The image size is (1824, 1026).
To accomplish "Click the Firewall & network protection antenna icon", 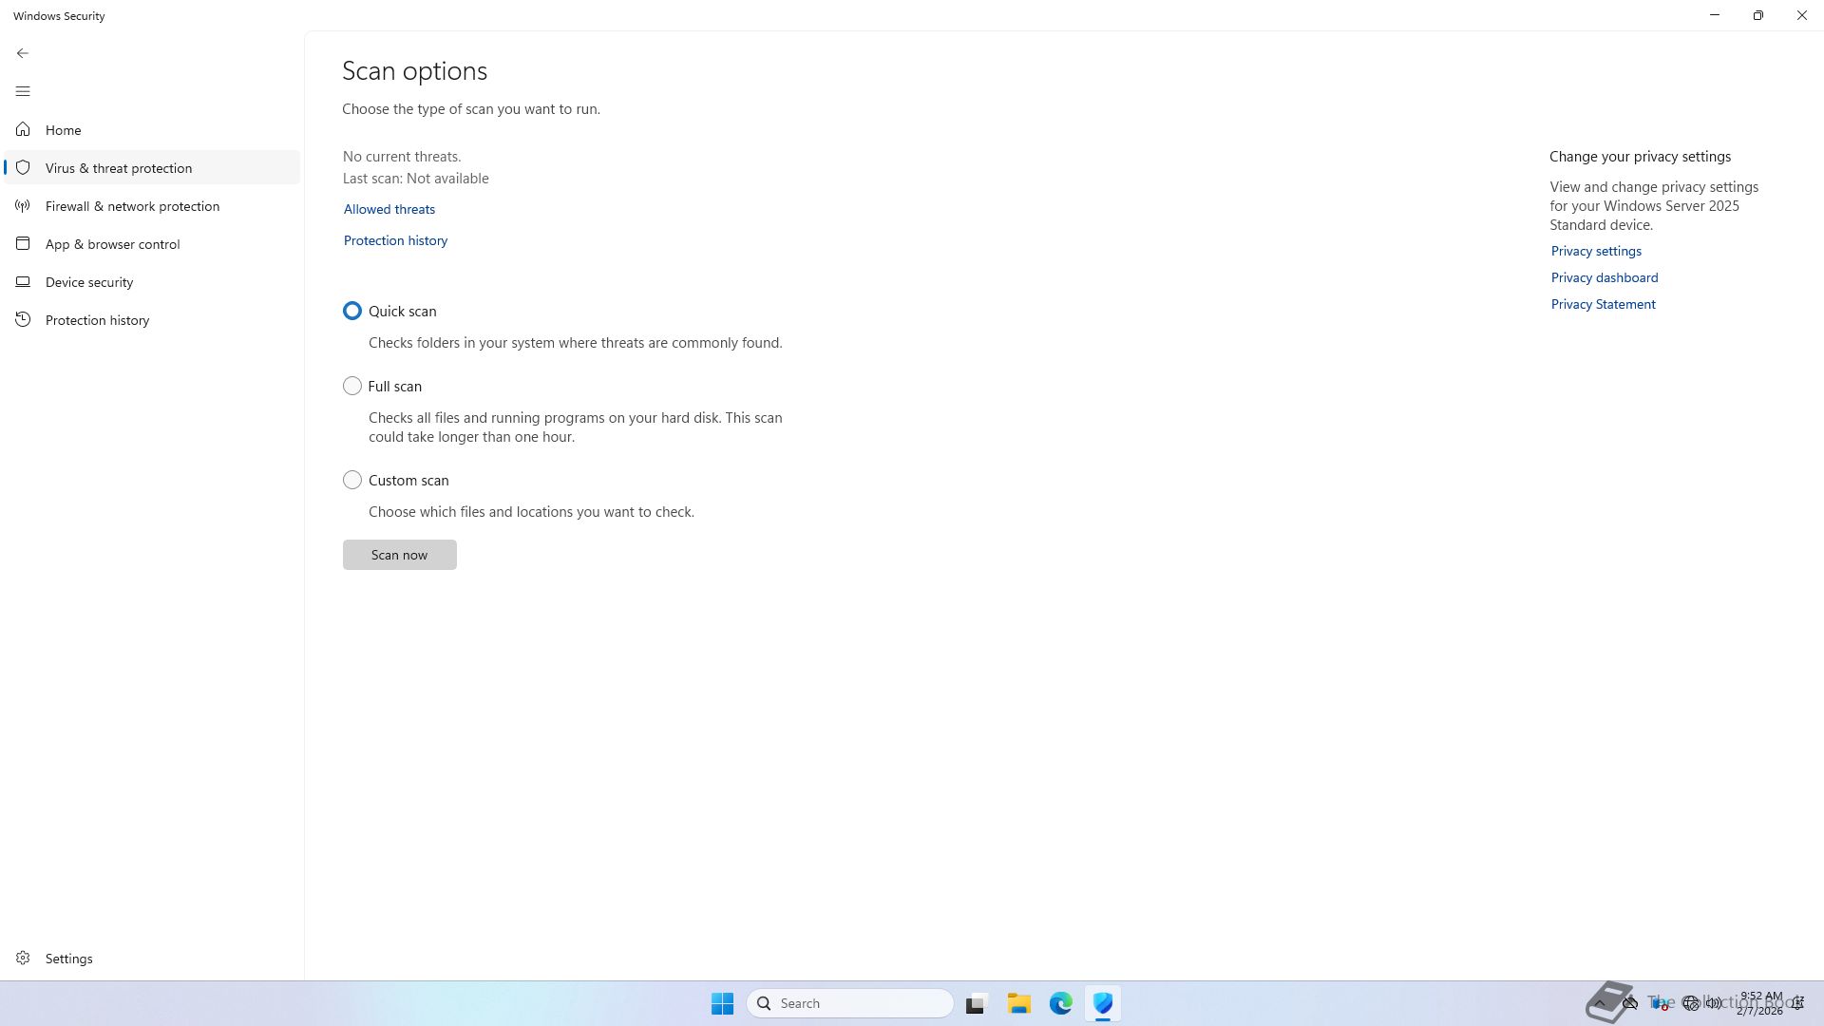I will (x=23, y=205).
